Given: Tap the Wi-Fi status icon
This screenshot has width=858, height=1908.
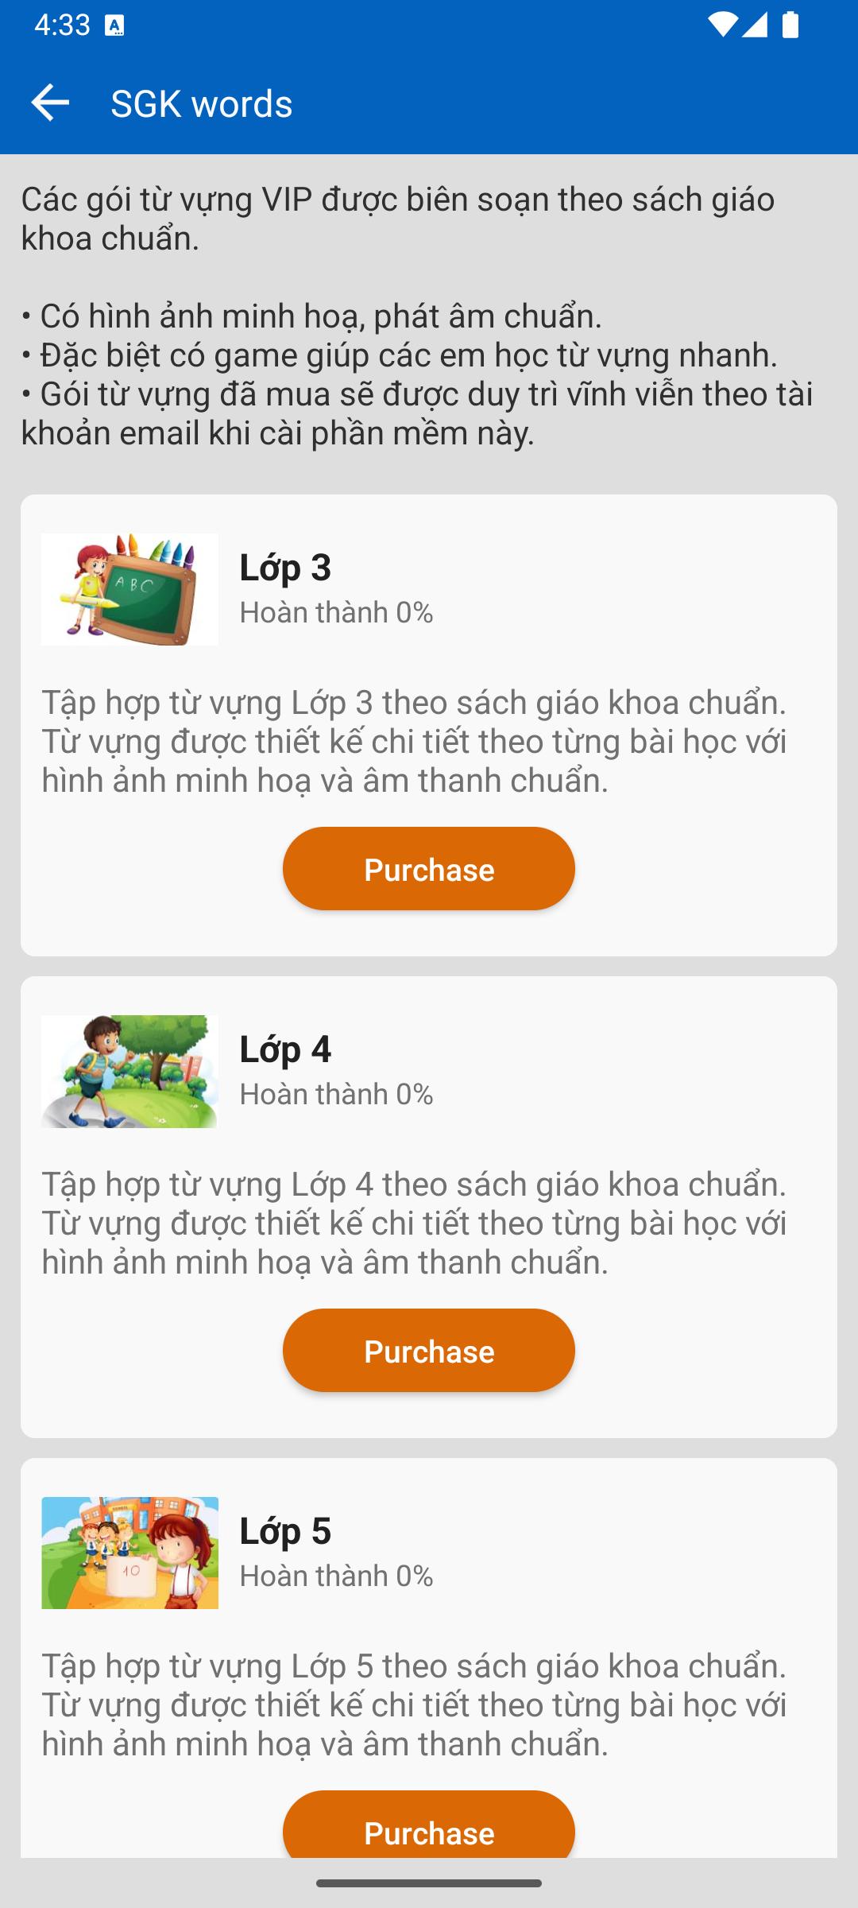Looking at the screenshot, I should [x=721, y=25].
